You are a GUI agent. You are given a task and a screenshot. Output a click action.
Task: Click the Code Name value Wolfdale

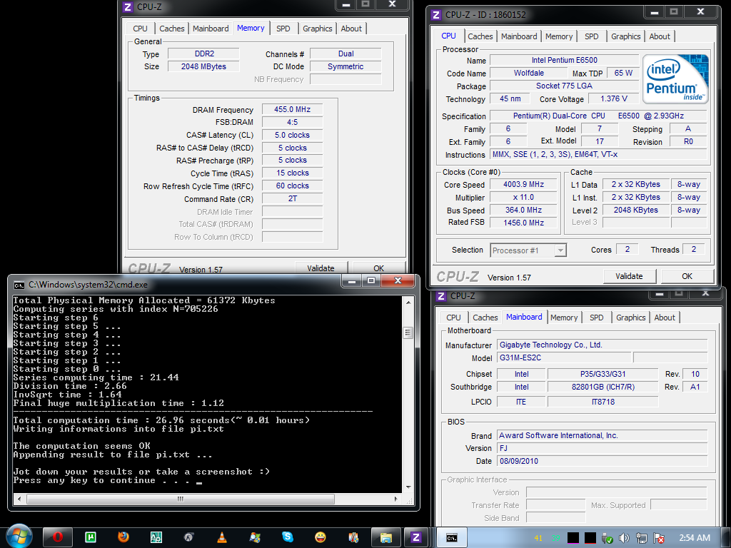click(529, 73)
